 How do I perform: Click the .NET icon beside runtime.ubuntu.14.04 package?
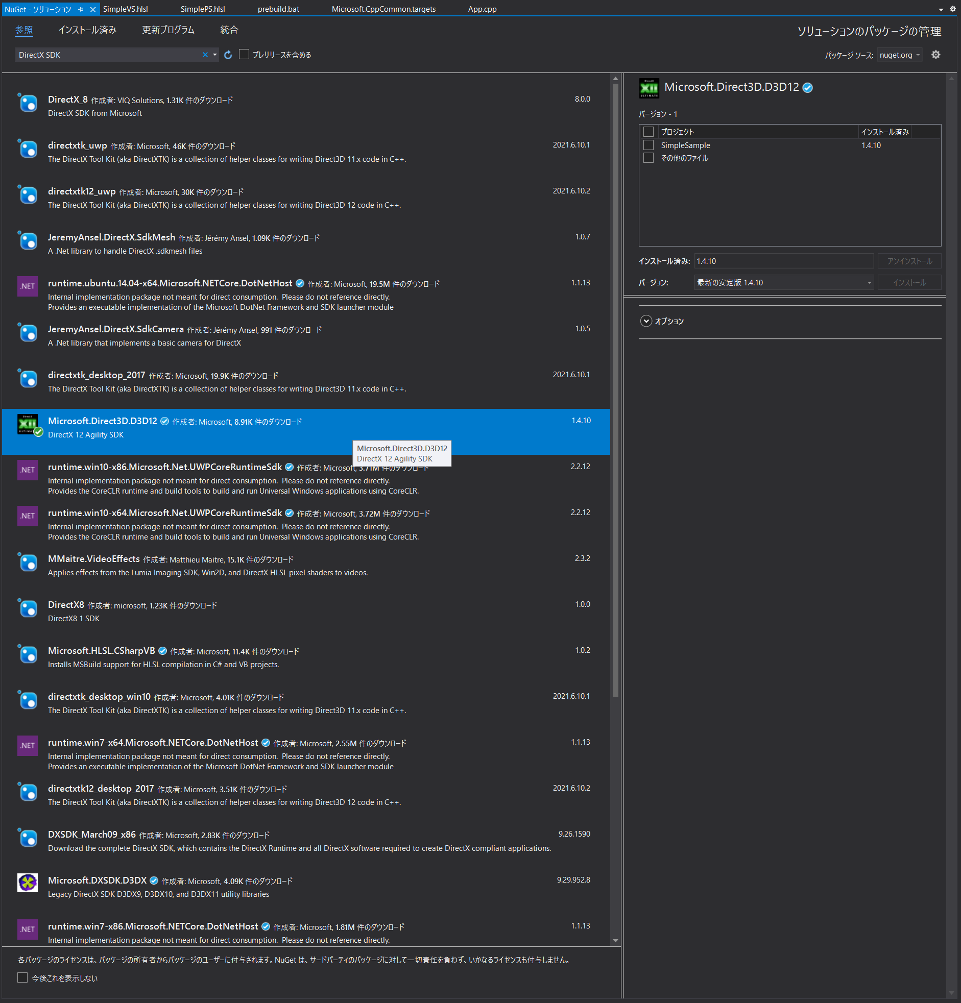(x=27, y=286)
